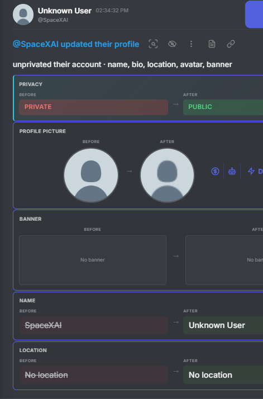Viewport: 263px width, 399px height.
Task: Click the chain link copy icon
Action: click(231, 44)
